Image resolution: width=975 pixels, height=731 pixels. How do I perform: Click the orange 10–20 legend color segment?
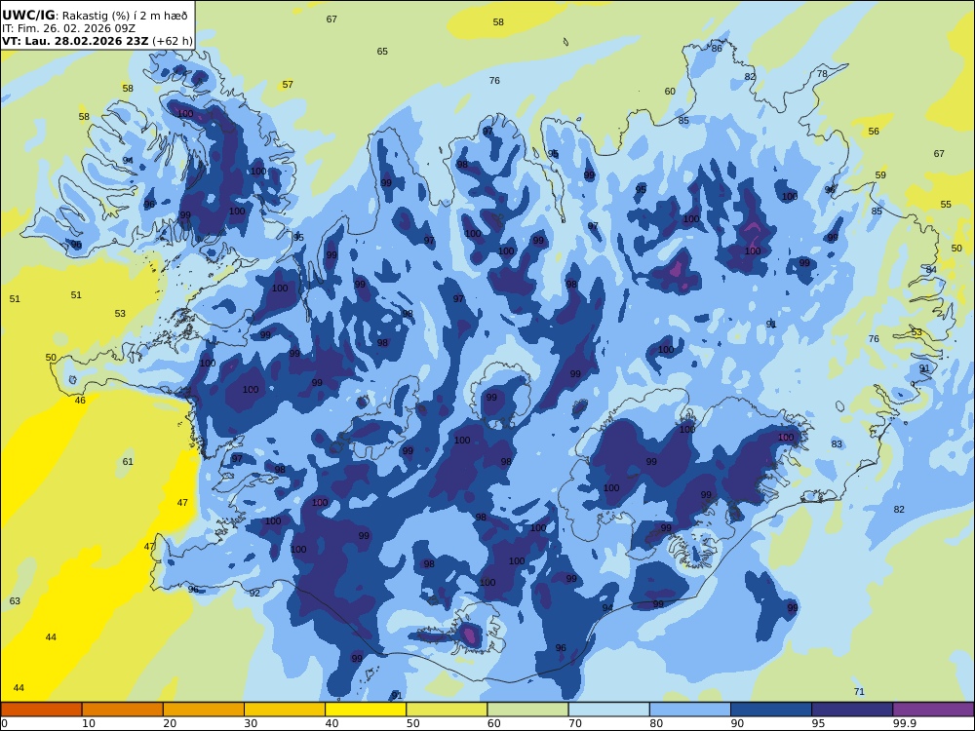pyautogui.click(x=123, y=710)
